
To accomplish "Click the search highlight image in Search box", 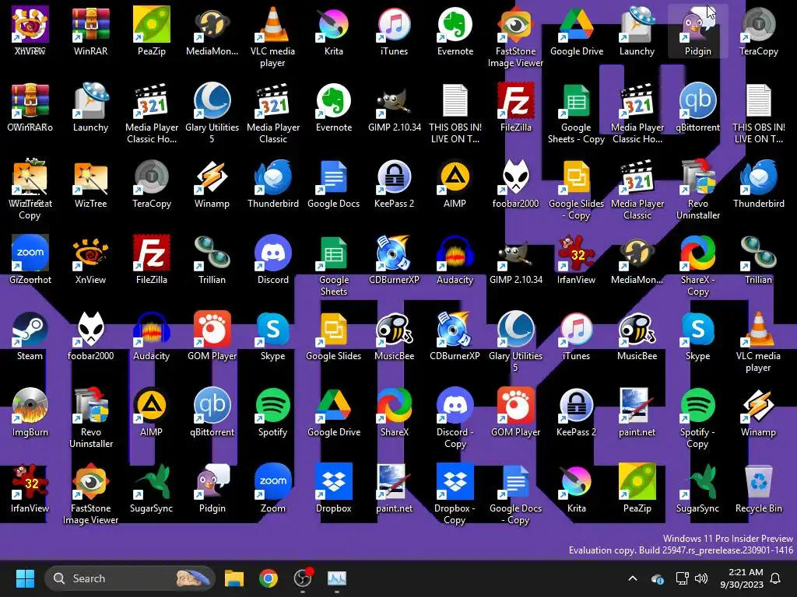I will (x=193, y=578).
